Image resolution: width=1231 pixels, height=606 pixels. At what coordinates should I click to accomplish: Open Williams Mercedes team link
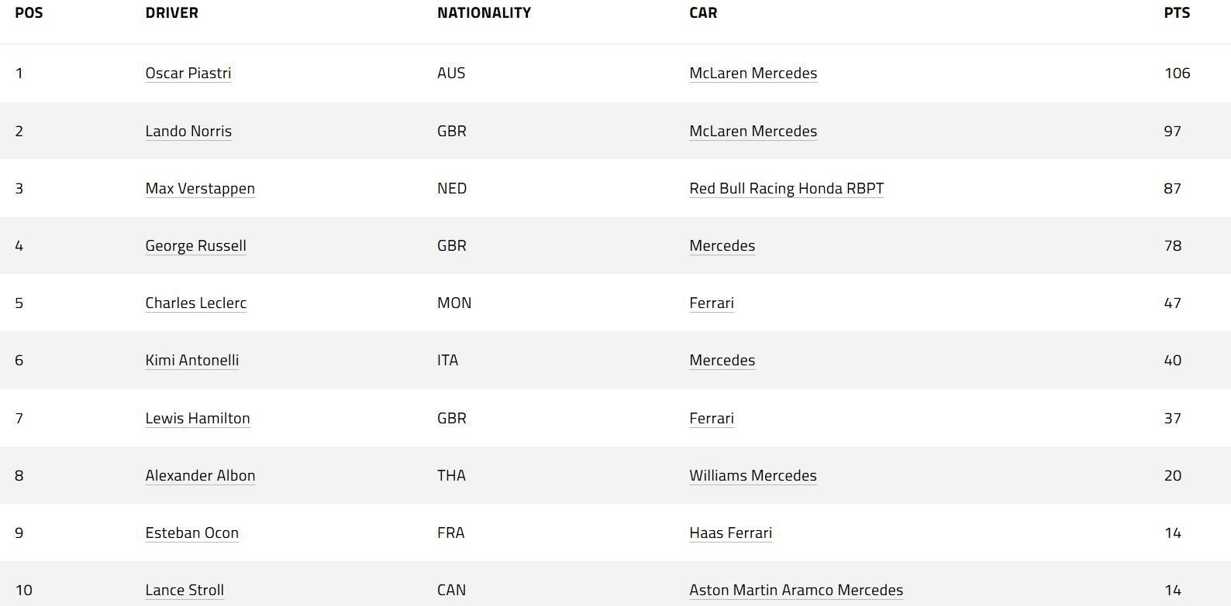tap(753, 475)
